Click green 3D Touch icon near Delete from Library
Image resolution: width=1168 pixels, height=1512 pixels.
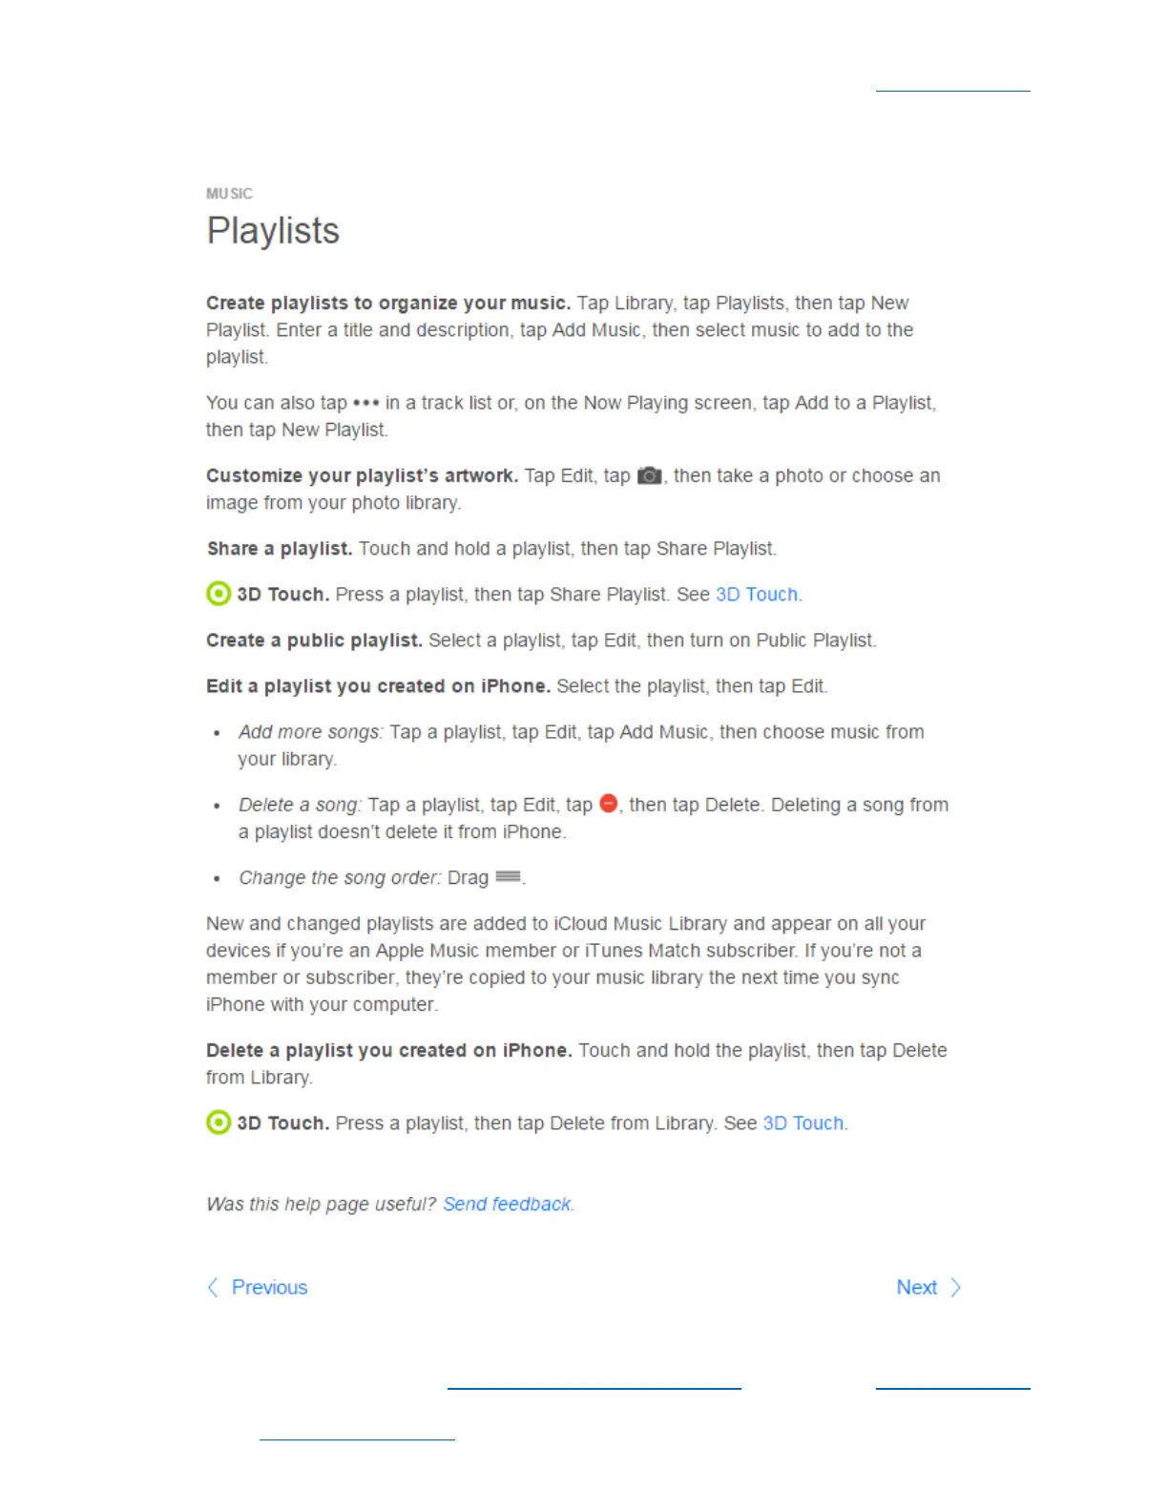tap(219, 1123)
